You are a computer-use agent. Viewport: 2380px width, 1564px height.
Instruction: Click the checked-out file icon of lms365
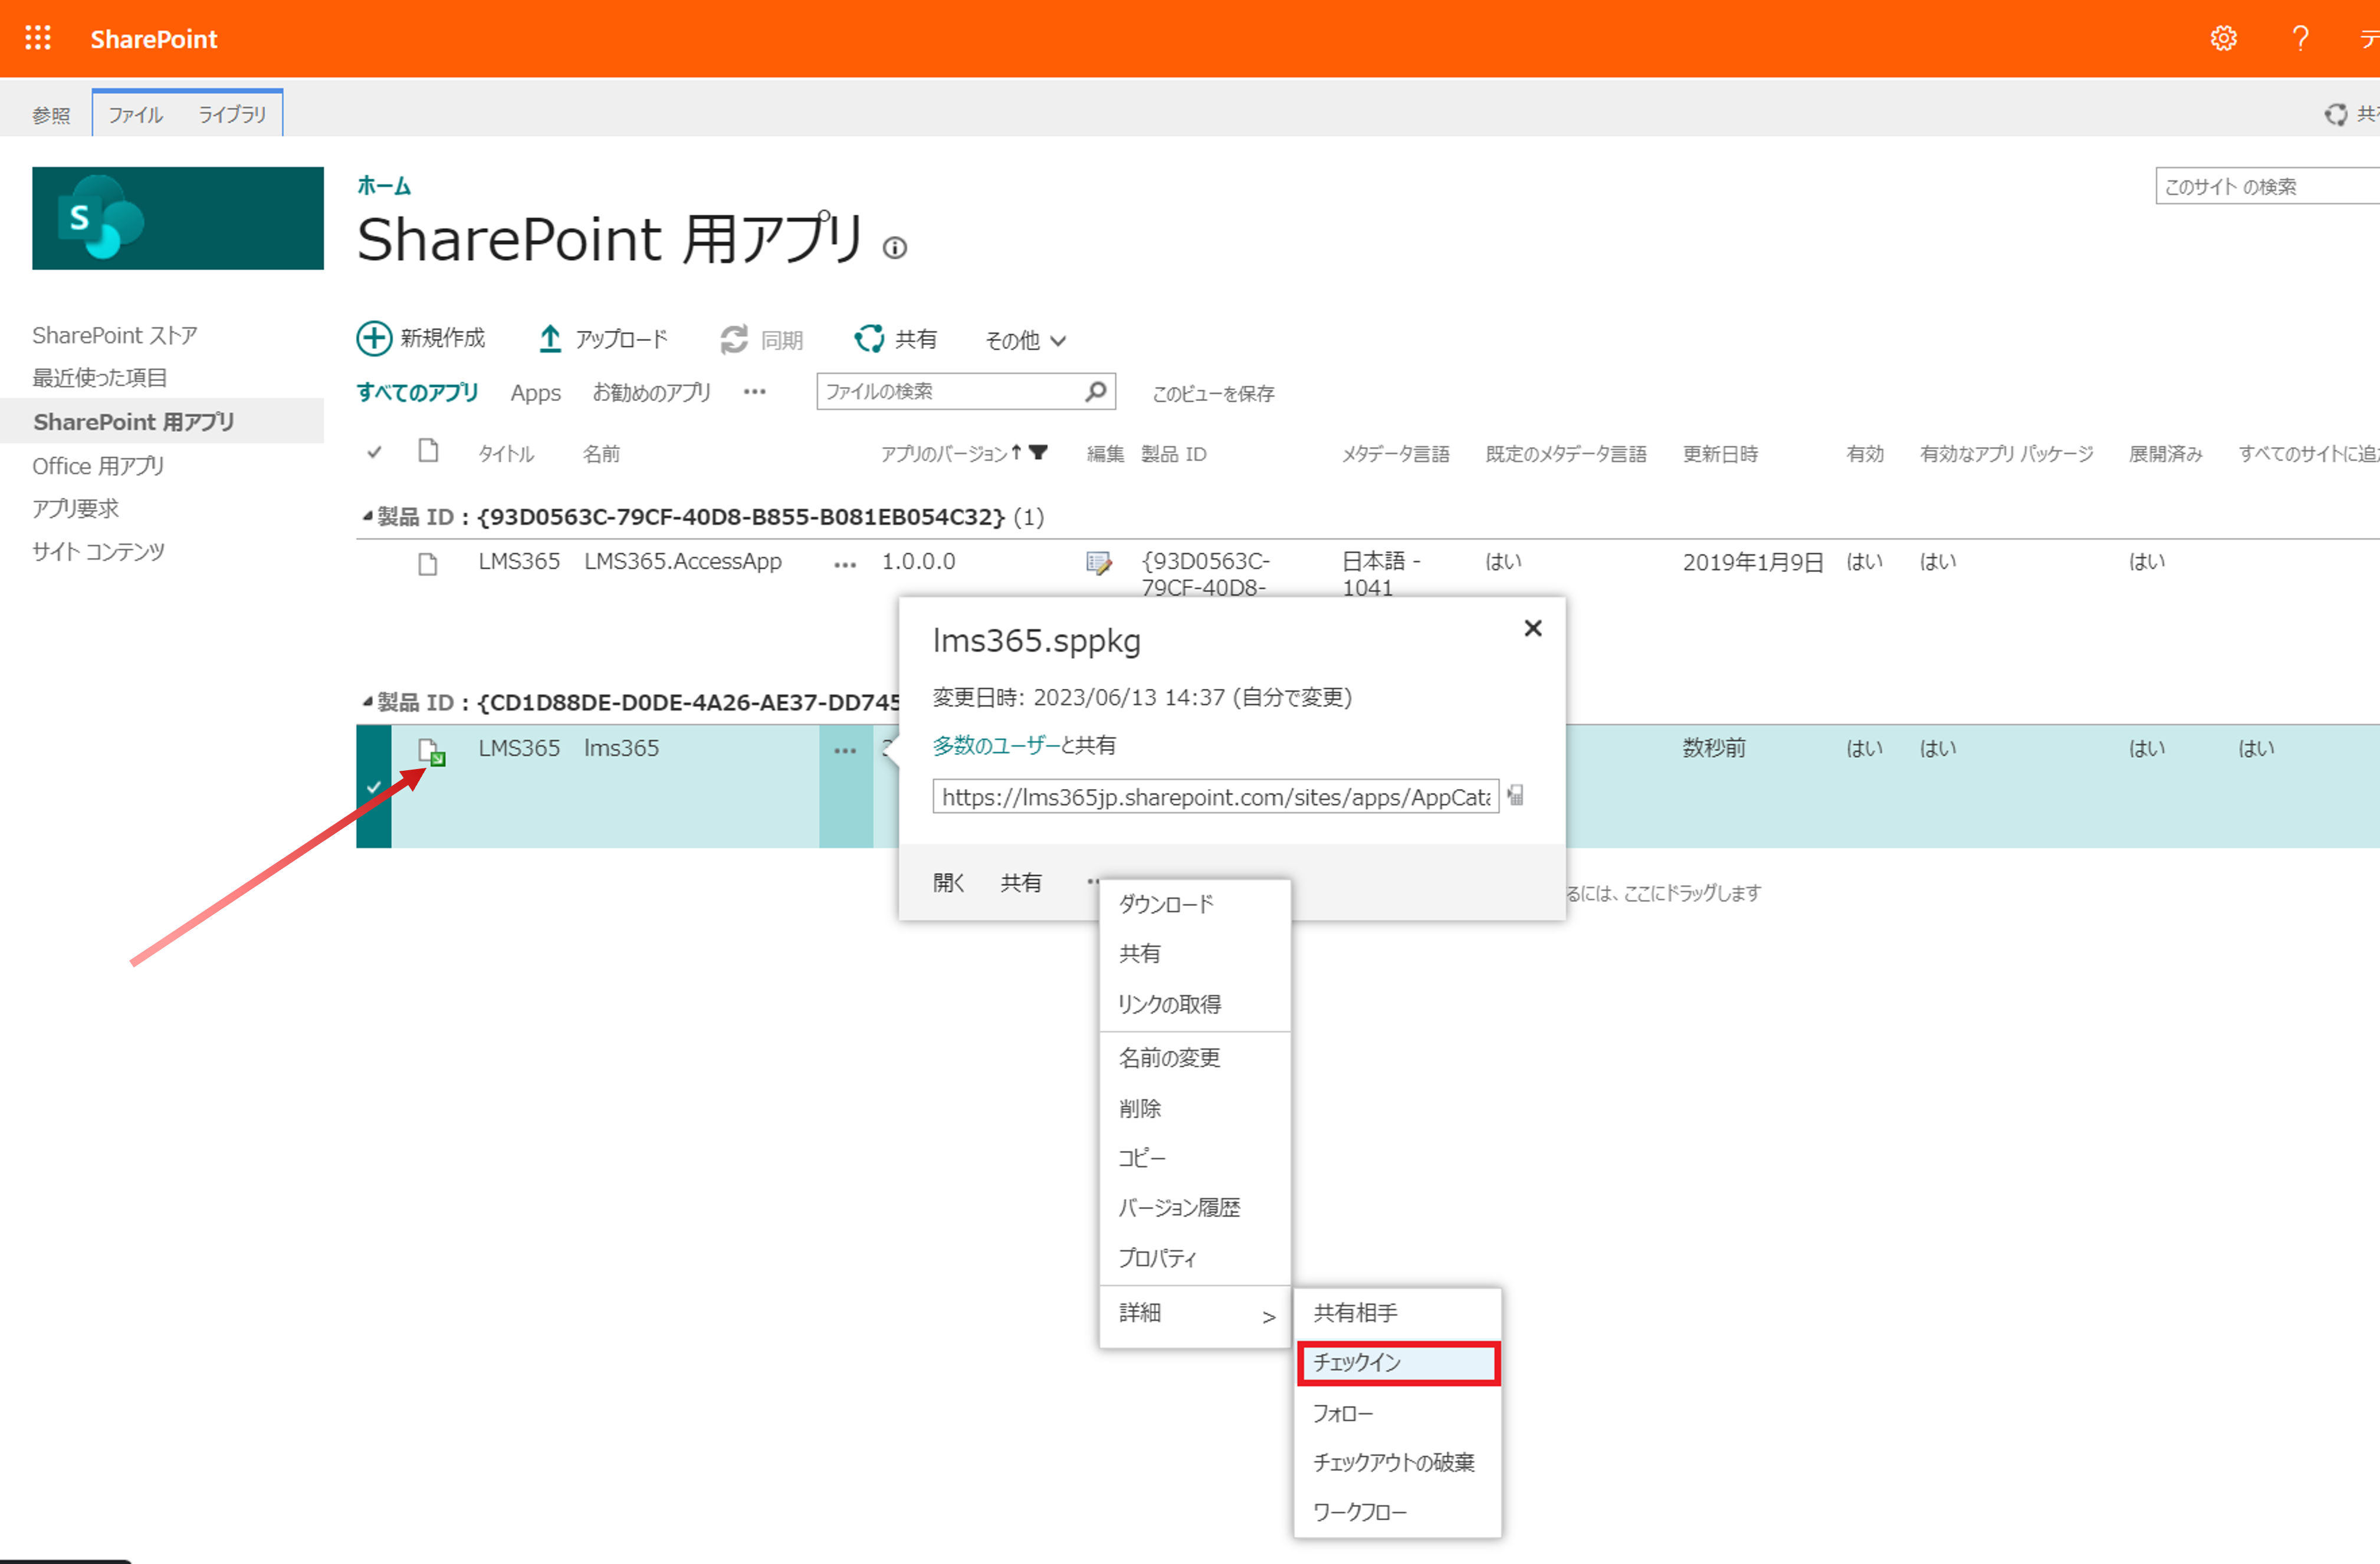pos(431,752)
